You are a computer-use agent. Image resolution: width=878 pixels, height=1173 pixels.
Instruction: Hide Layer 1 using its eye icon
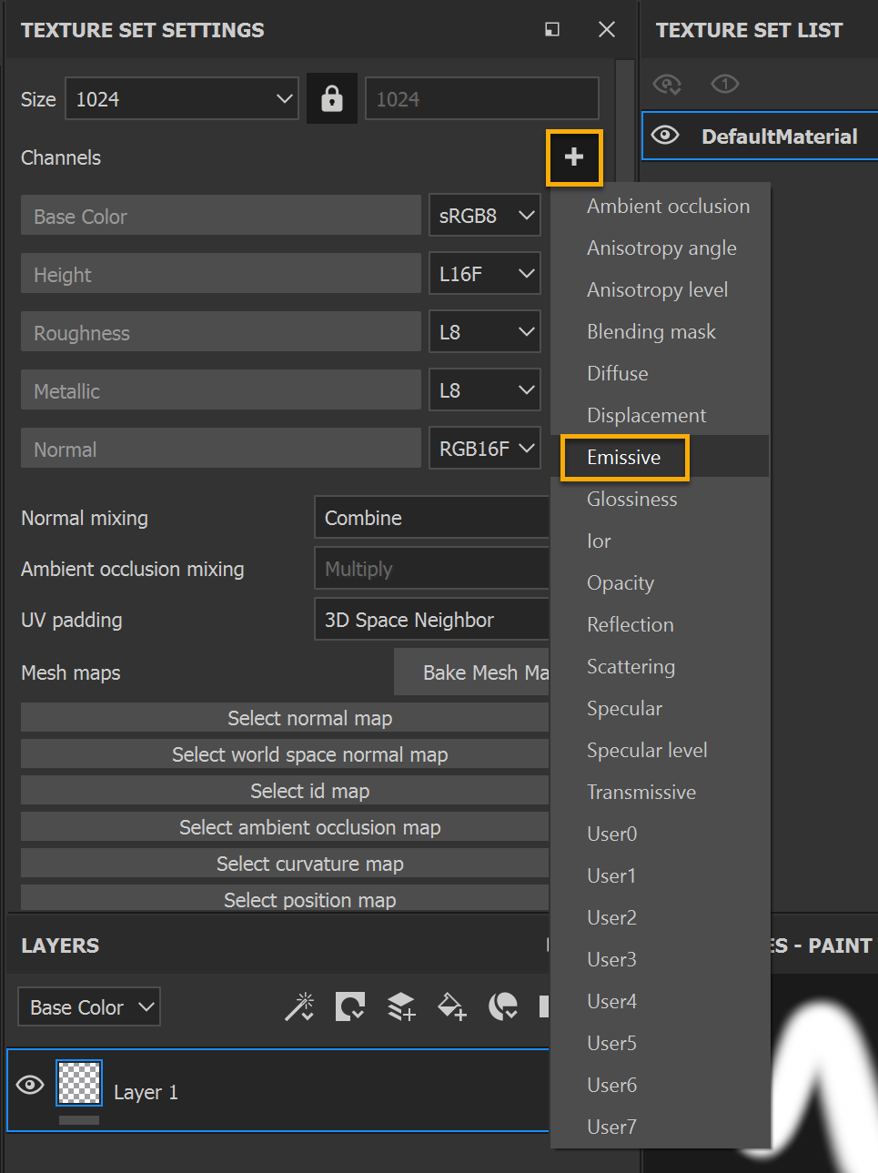[x=30, y=1085]
